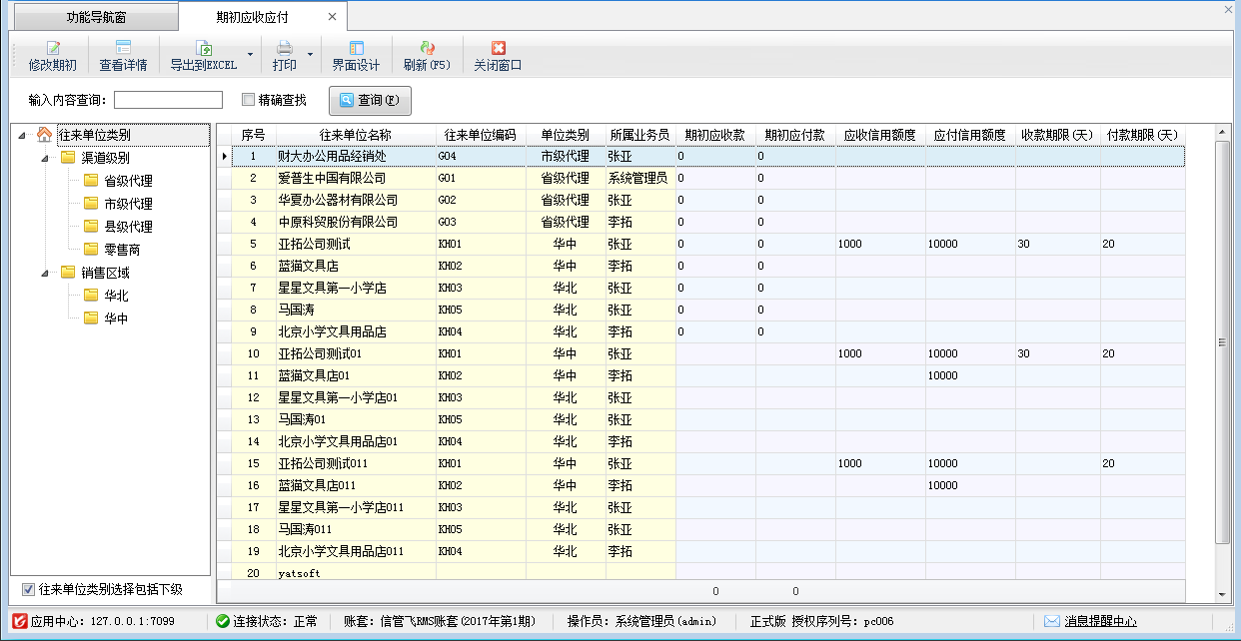Click the 输入内容查询 text field
The height and width of the screenshot is (641, 1241).
168,100
